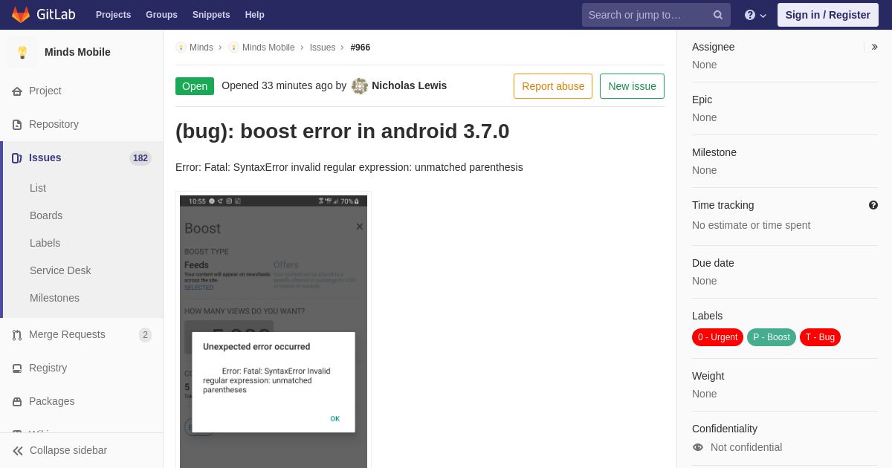Collapse the right sidebar with the double arrow
Image resolution: width=892 pixels, height=468 pixels.
coord(874,47)
